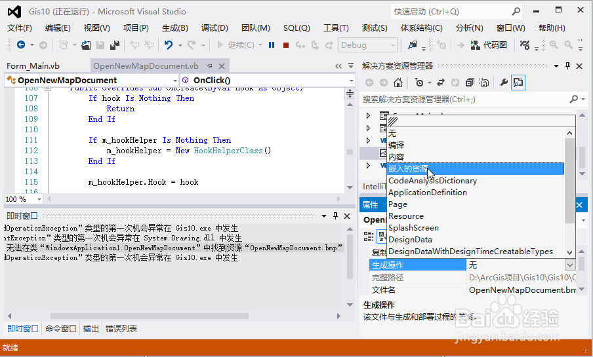Open the 生成操作 value dropdown arrow
This screenshot has width=593, height=357.
point(570,265)
